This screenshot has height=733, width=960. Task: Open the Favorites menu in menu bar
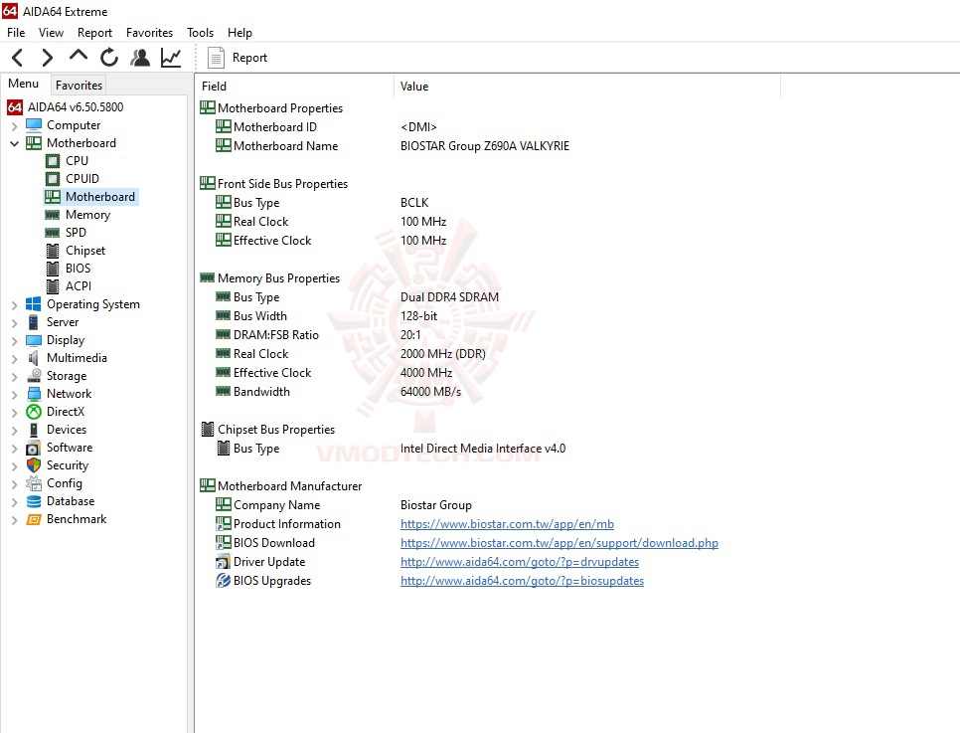[149, 33]
